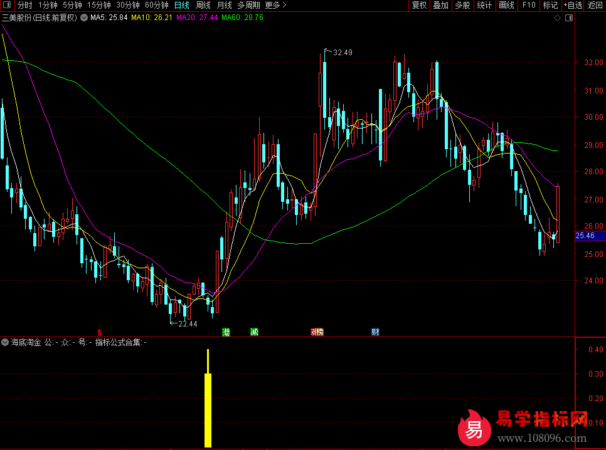Click the 25.46 current price label

coord(588,236)
